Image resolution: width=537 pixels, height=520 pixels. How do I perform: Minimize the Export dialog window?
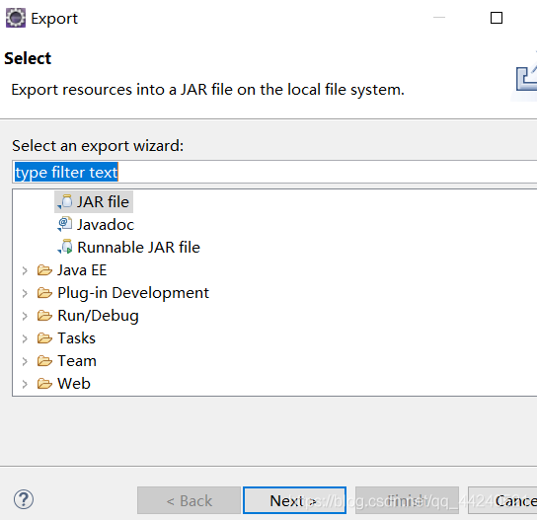click(439, 17)
